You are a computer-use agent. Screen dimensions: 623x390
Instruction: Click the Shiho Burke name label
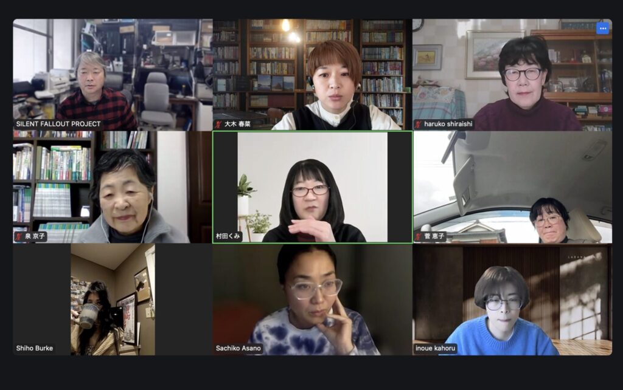coord(35,348)
